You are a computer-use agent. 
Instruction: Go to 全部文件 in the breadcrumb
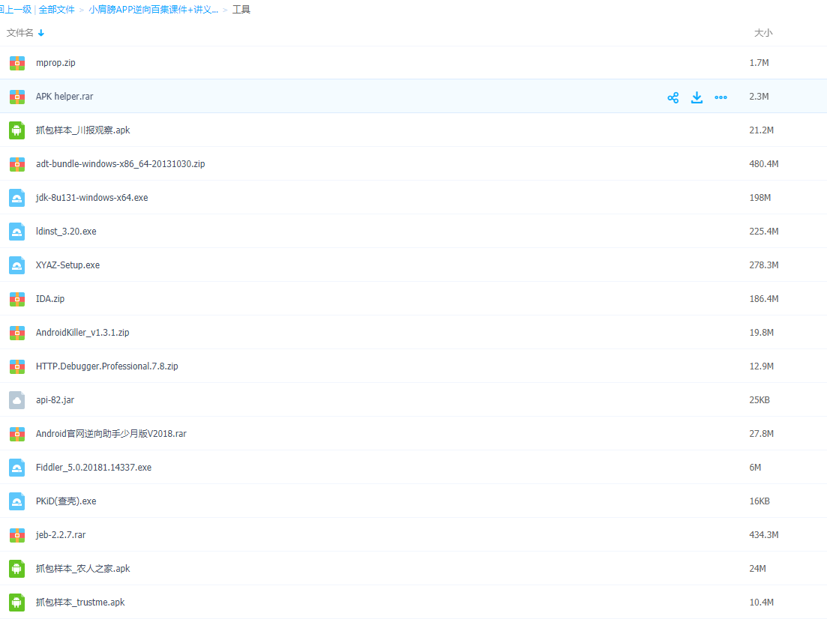coord(56,10)
